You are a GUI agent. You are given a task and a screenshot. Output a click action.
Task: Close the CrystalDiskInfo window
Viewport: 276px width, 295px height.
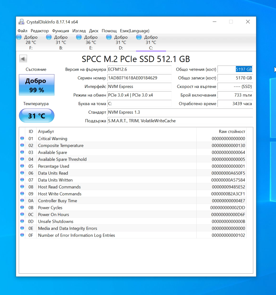(x=248, y=22)
